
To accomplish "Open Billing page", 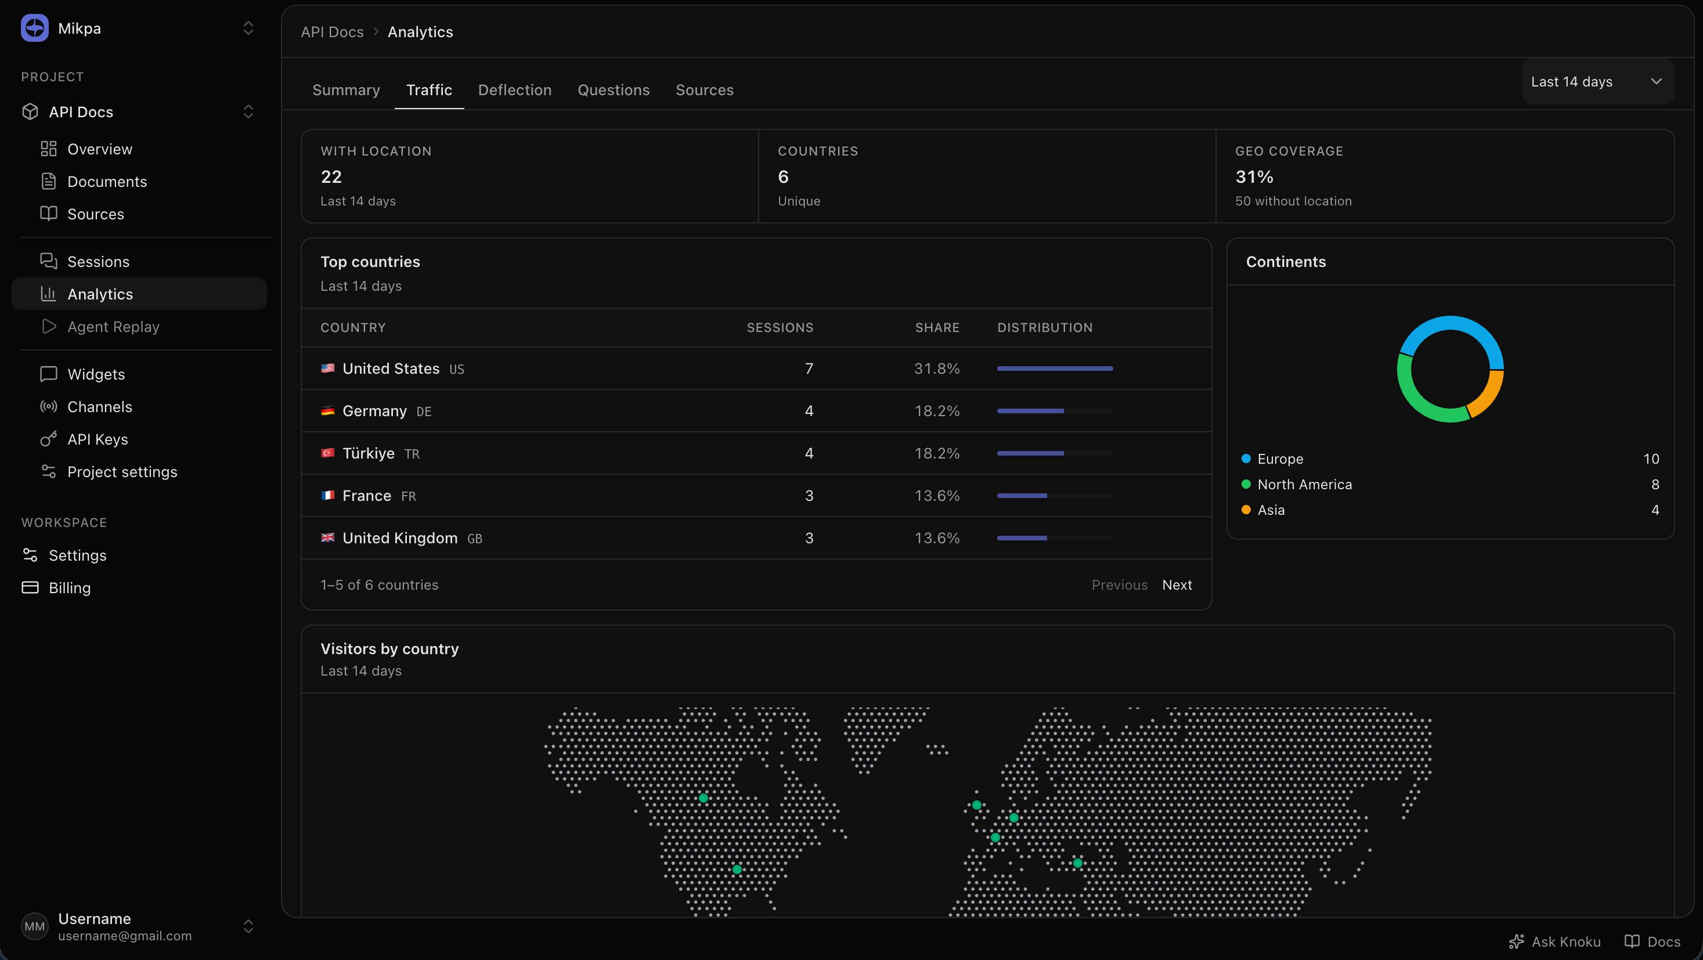I will coord(139,587).
